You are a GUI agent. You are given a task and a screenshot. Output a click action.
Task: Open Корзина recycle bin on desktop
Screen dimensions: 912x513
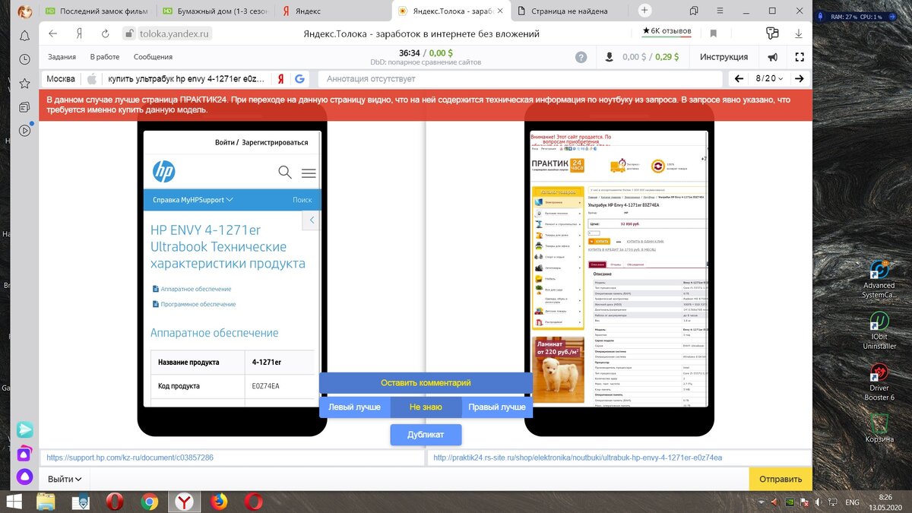pyautogui.click(x=879, y=427)
